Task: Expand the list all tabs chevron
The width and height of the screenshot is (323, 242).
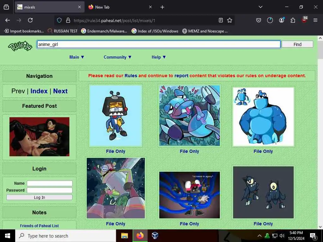Action: point(260,7)
